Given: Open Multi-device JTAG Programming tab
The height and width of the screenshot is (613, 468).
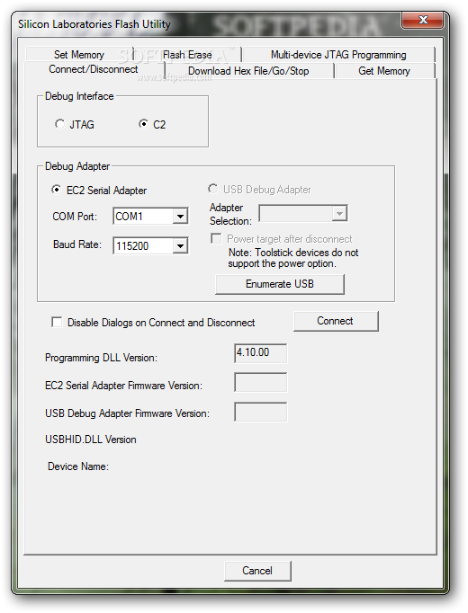Looking at the screenshot, I should pyautogui.click(x=338, y=54).
